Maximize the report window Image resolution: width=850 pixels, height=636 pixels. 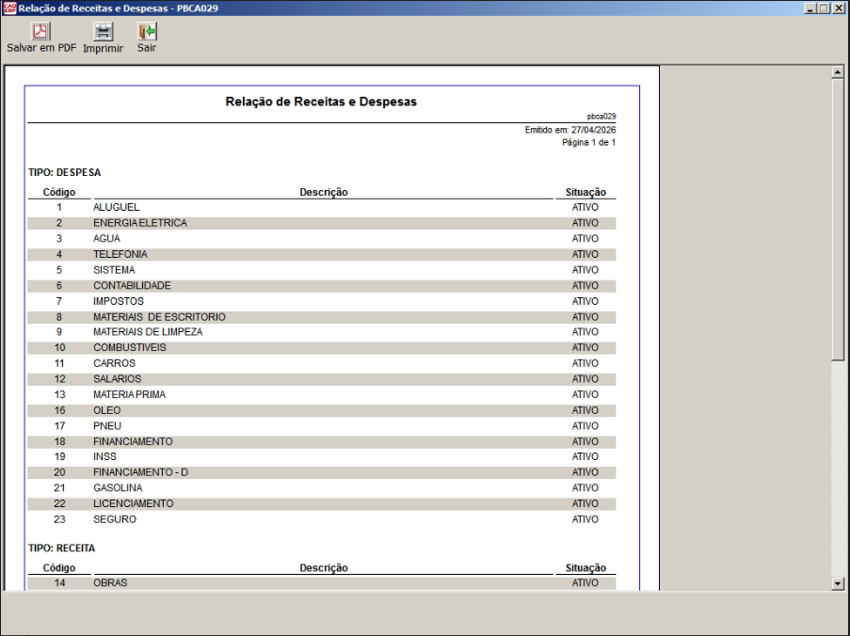[x=824, y=8]
